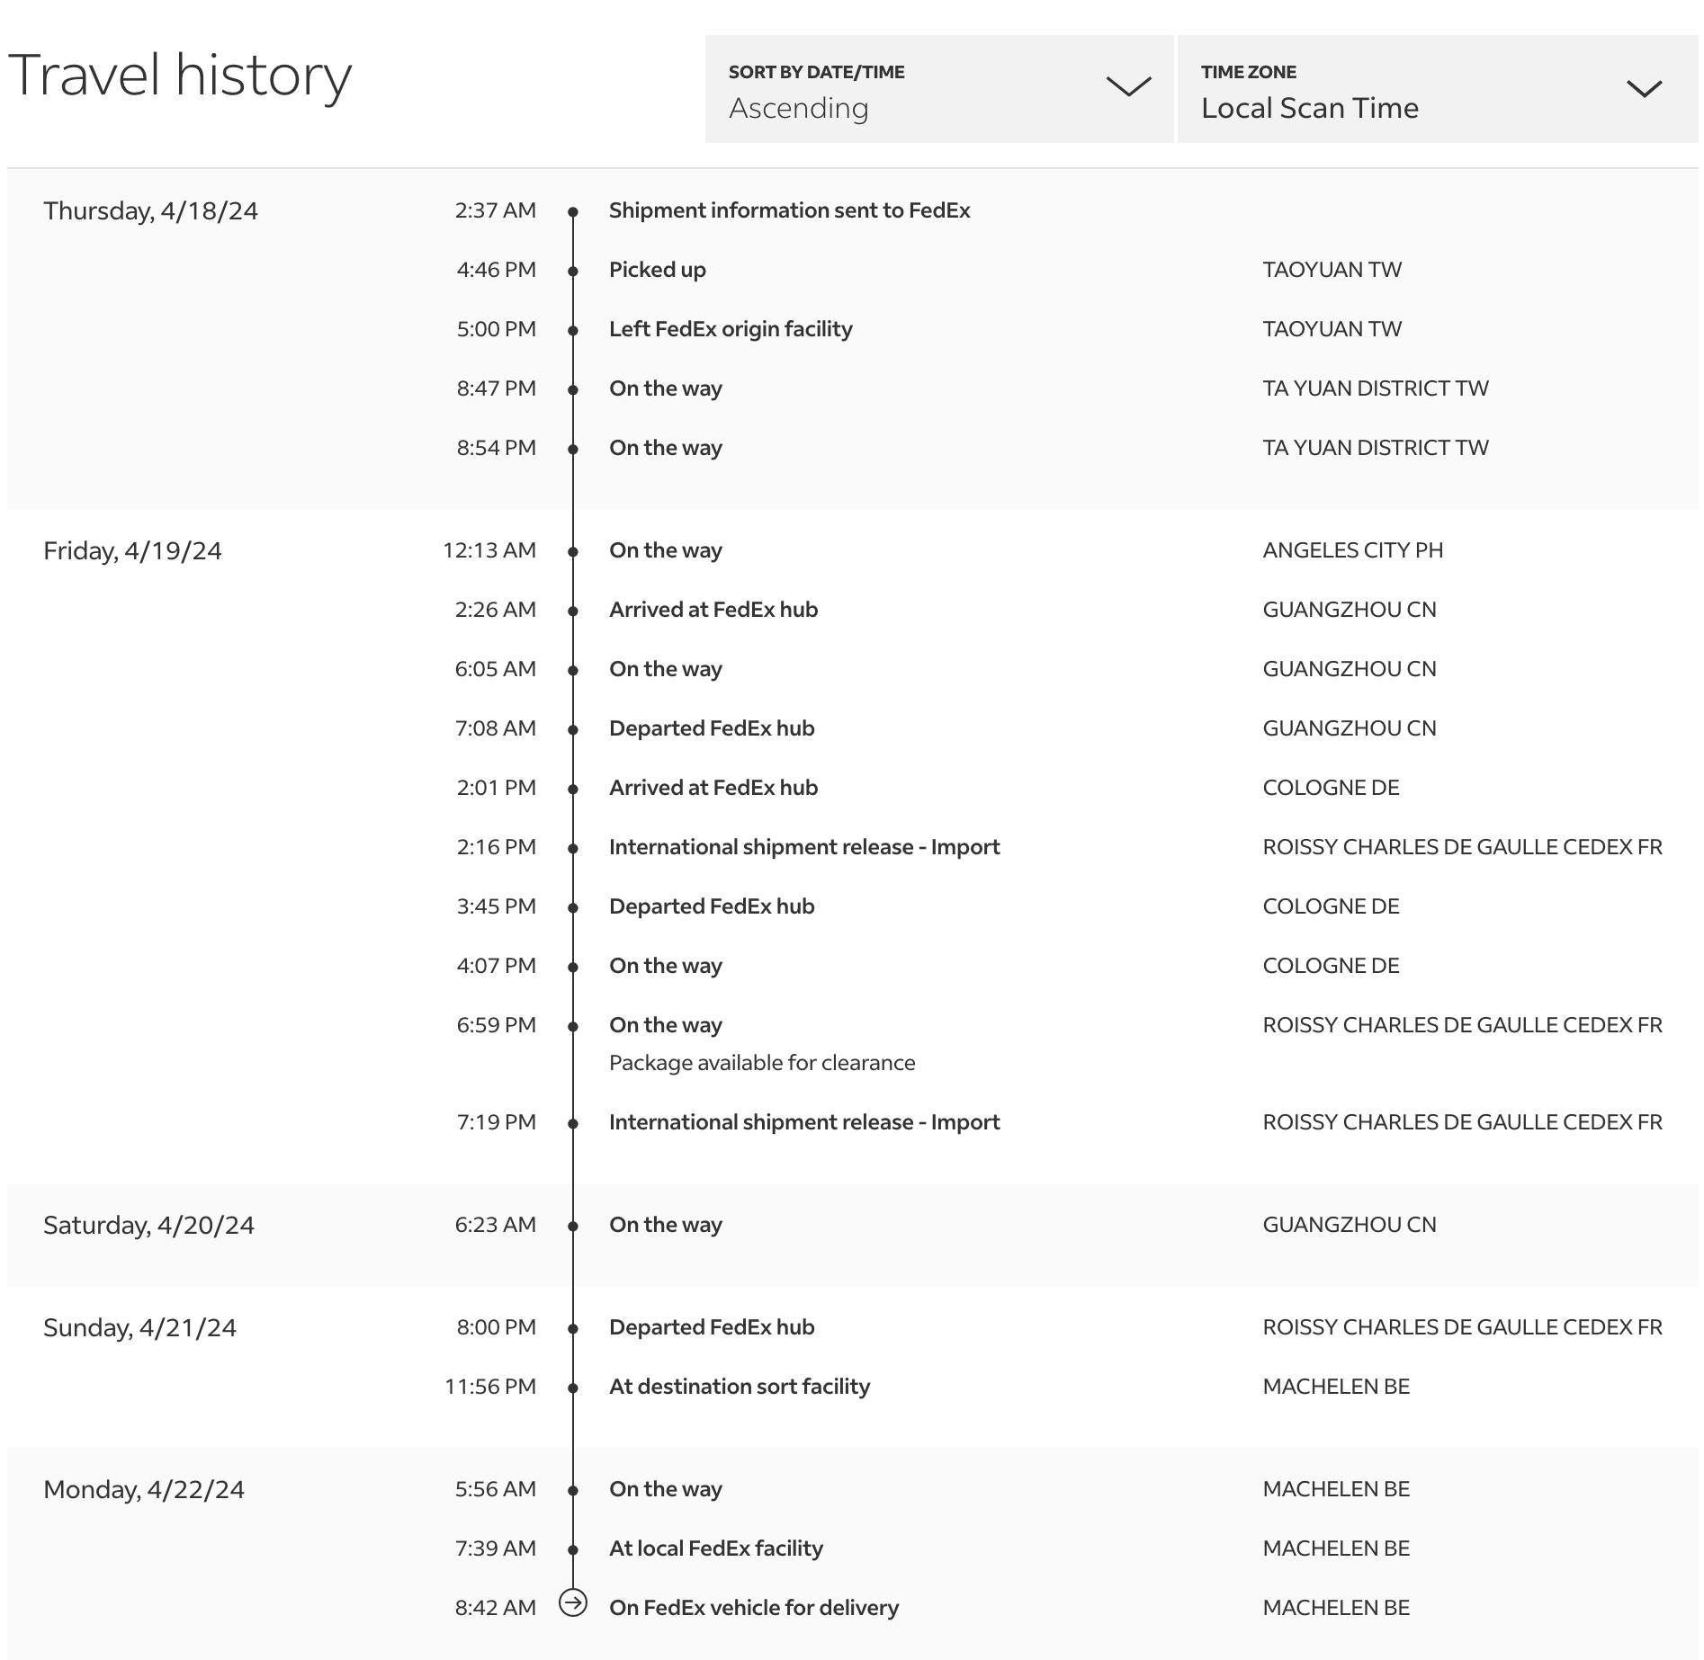Click the timeline dot at 2:37 AM
The height and width of the screenshot is (1660, 1704).
coord(573,212)
